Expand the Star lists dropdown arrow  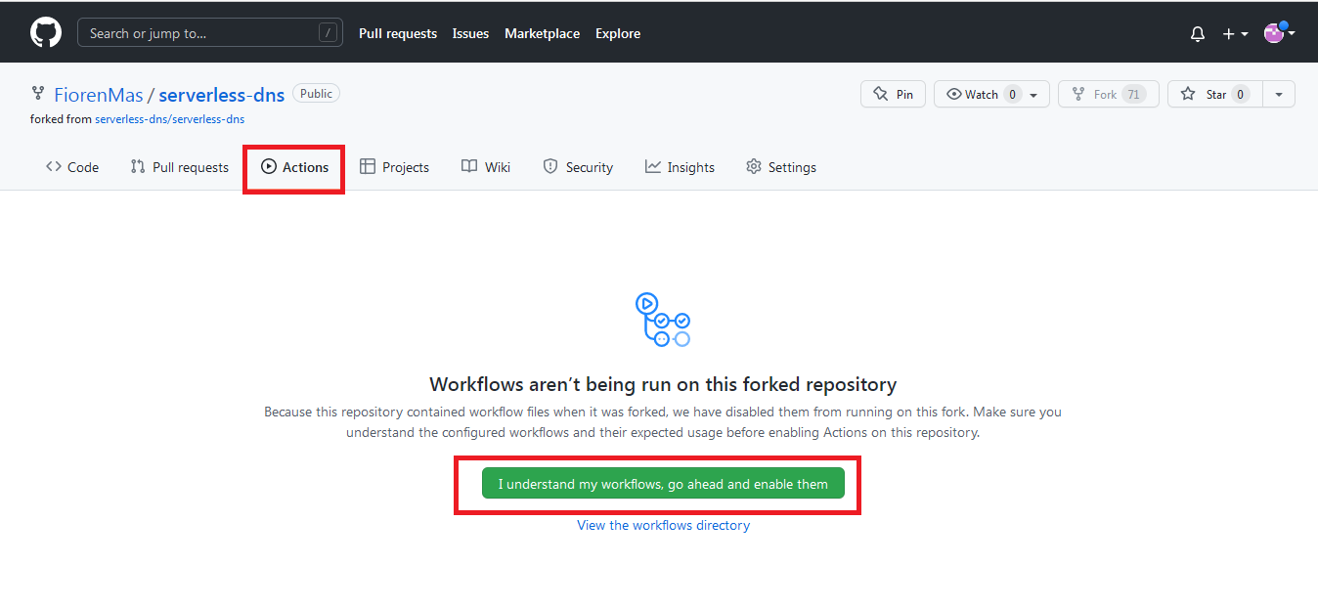[x=1279, y=94]
